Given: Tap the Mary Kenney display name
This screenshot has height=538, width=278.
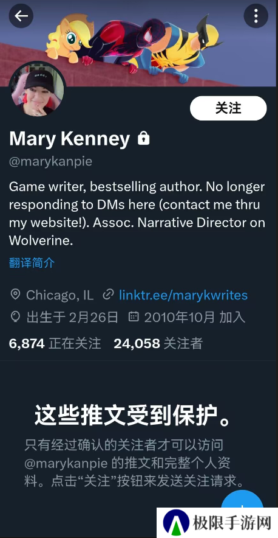Looking at the screenshot, I should [69, 139].
